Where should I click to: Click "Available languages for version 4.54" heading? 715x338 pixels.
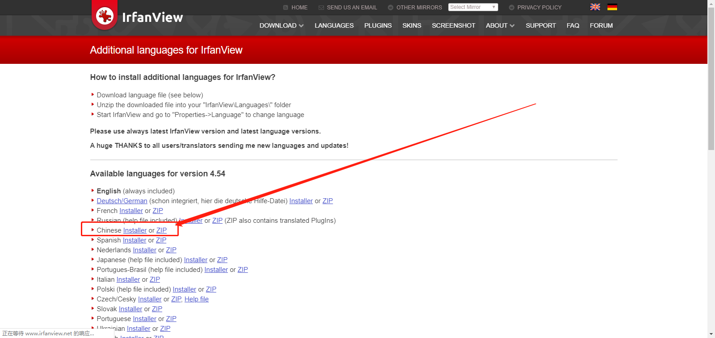point(158,174)
